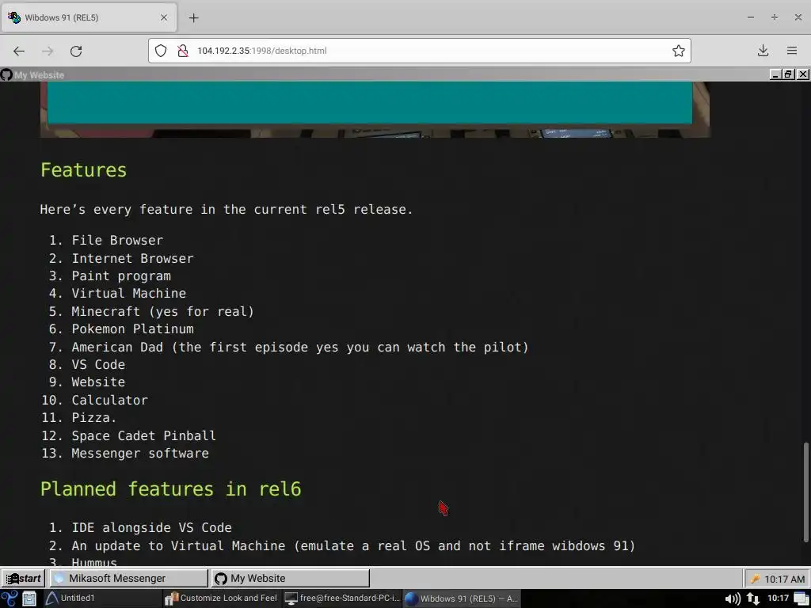
Task: Click the Features heading
Action: coord(83,170)
